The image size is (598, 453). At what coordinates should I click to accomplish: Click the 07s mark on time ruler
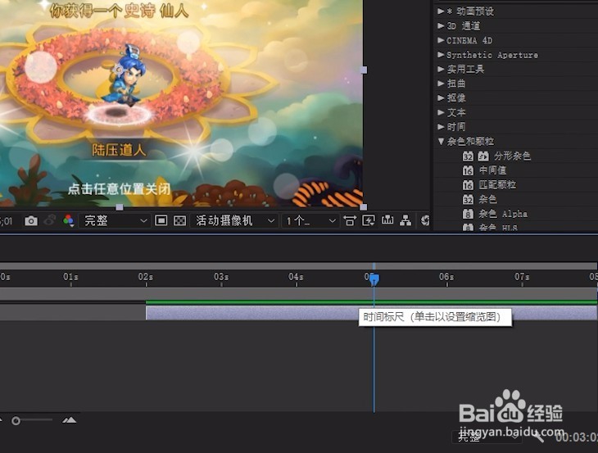pos(522,277)
